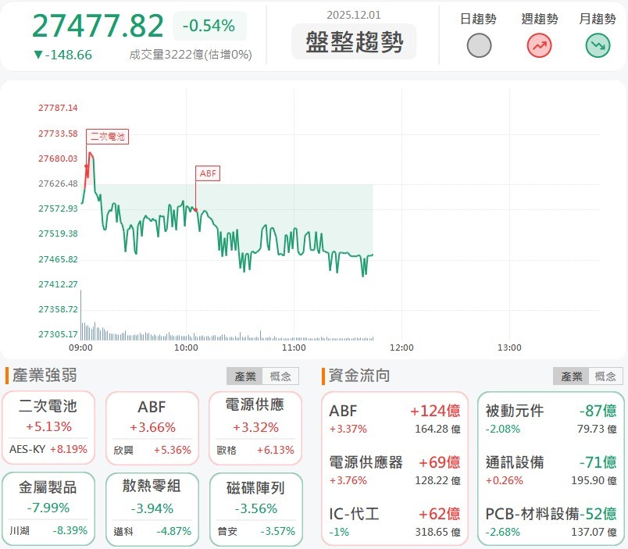Open the 2025.12.01 date selector
Viewport: 628px width, 549px height.
pos(355,16)
